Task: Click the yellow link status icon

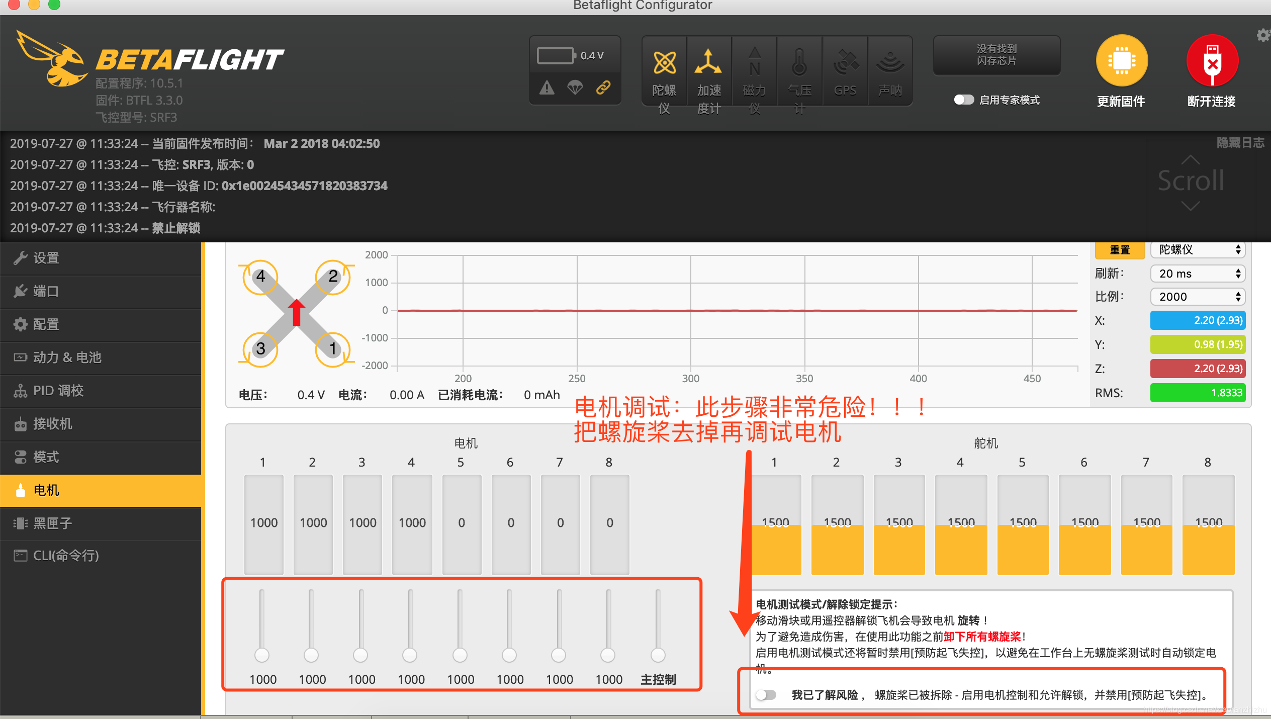Action: pos(603,87)
